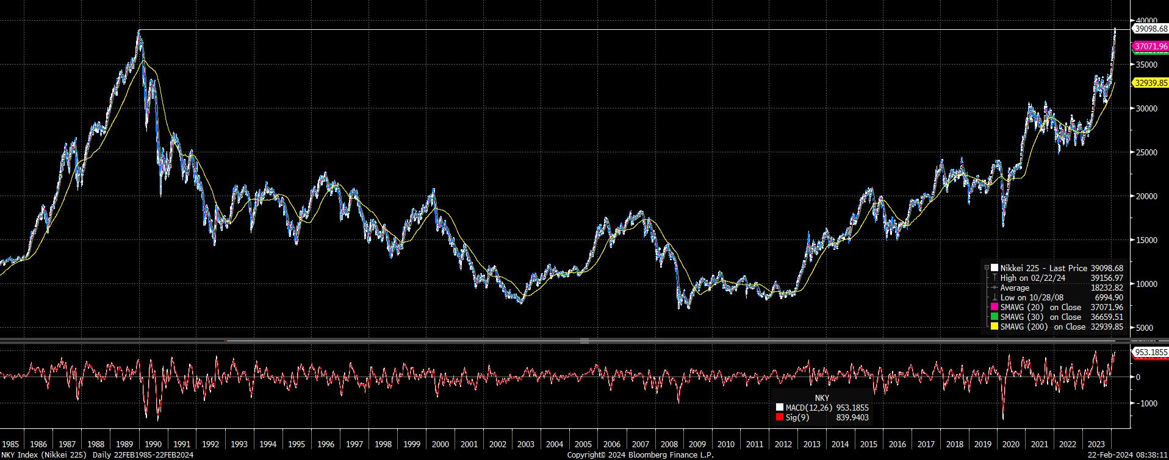Click the 2008 label on time axis
1169x460 pixels.
[669, 445]
